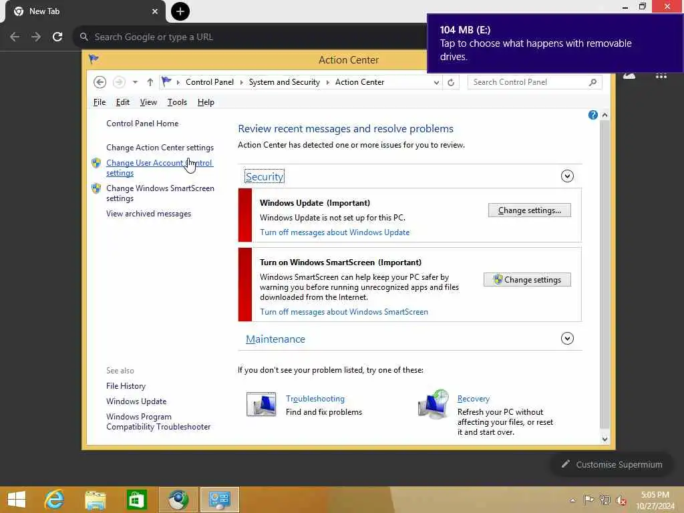Screen dimensions: 684x513
Task: Tap the 104 MB (E:) removable drive notification
Action: pos(555,43)
